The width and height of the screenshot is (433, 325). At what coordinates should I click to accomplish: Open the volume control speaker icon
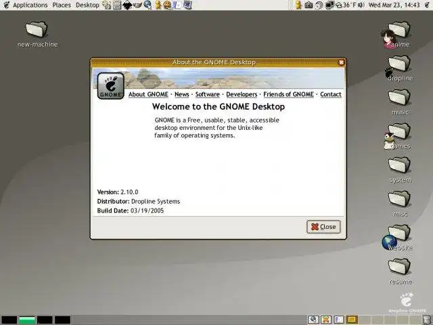pyautogui.click(x=361, y=5)
